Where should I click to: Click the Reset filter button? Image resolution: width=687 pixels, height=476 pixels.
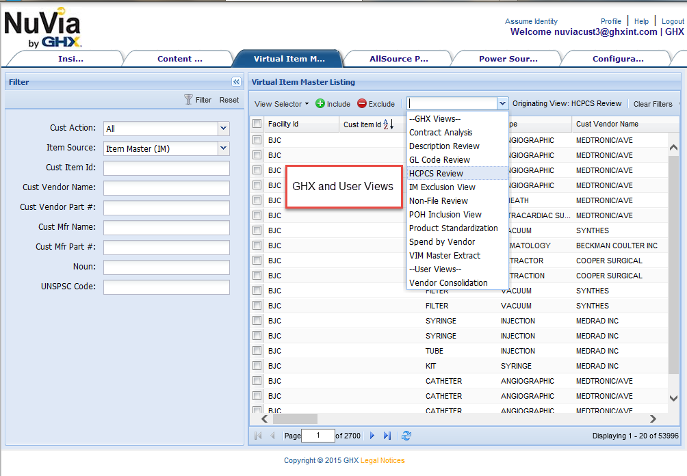(x=229, y=100)
